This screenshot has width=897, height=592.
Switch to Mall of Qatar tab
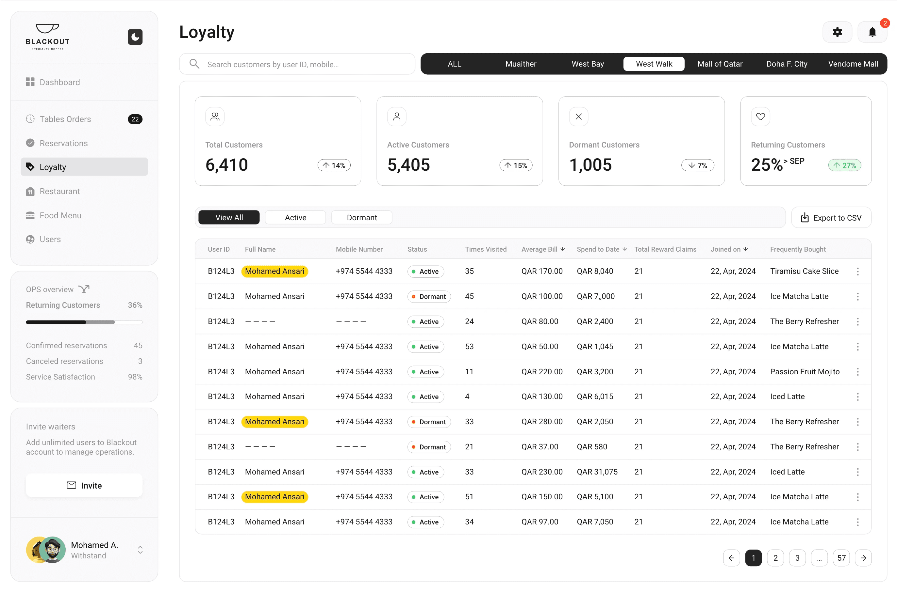(x=720, y=64)
